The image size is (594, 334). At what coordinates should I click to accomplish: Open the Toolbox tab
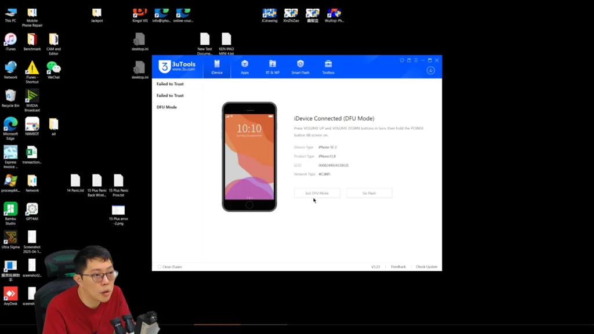pos(328,67)
